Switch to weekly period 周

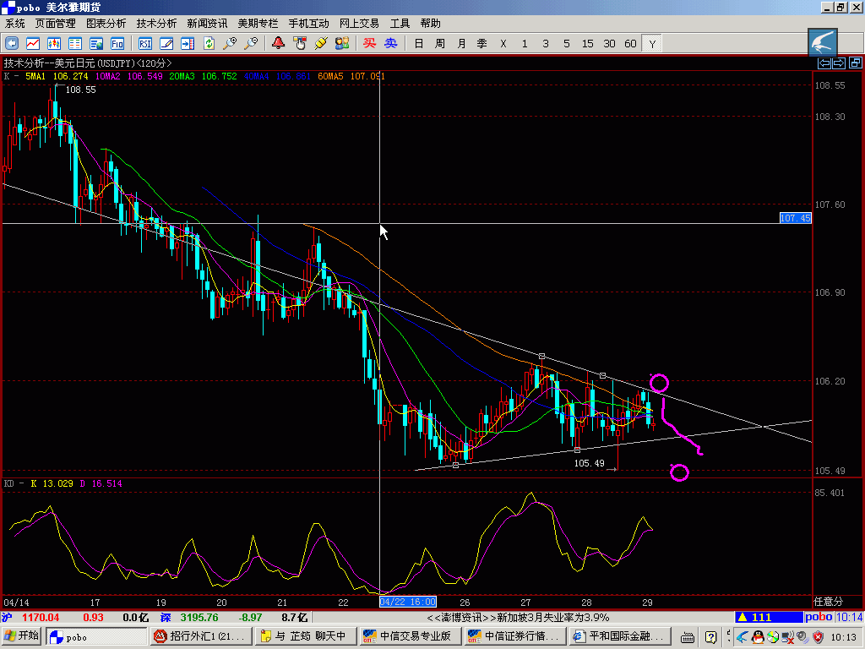click(x=439, y=44)
